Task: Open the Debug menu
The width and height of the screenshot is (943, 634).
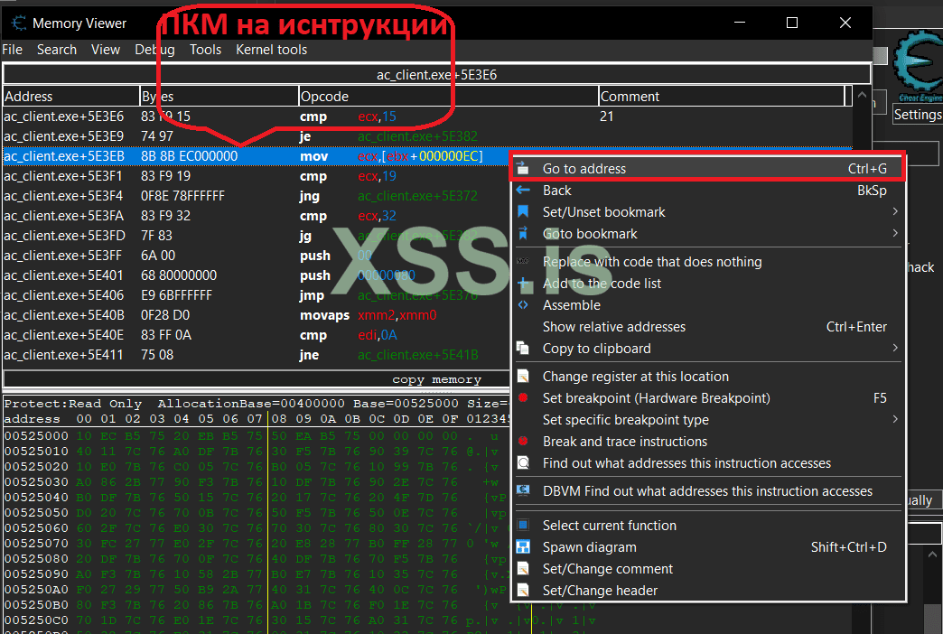Action: pos(154,50)
